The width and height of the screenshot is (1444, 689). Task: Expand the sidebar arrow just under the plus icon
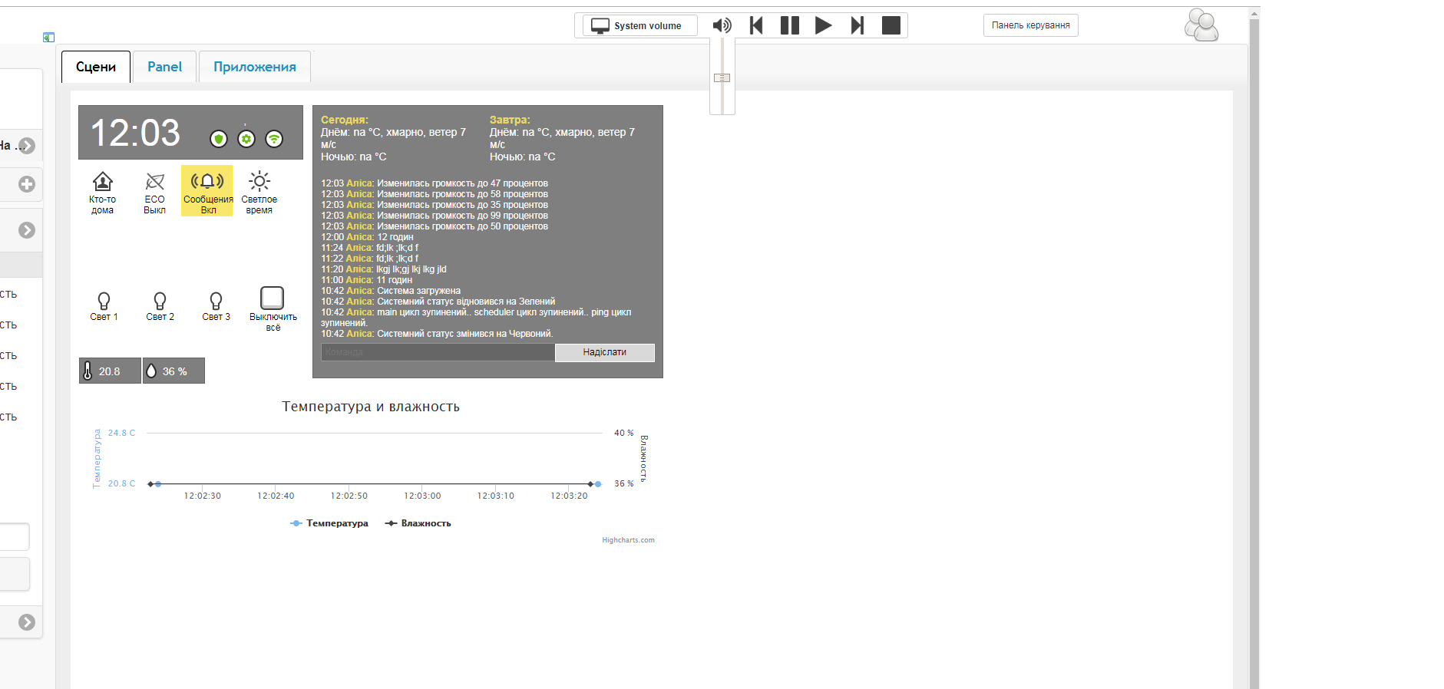click(x=27, y=230)
